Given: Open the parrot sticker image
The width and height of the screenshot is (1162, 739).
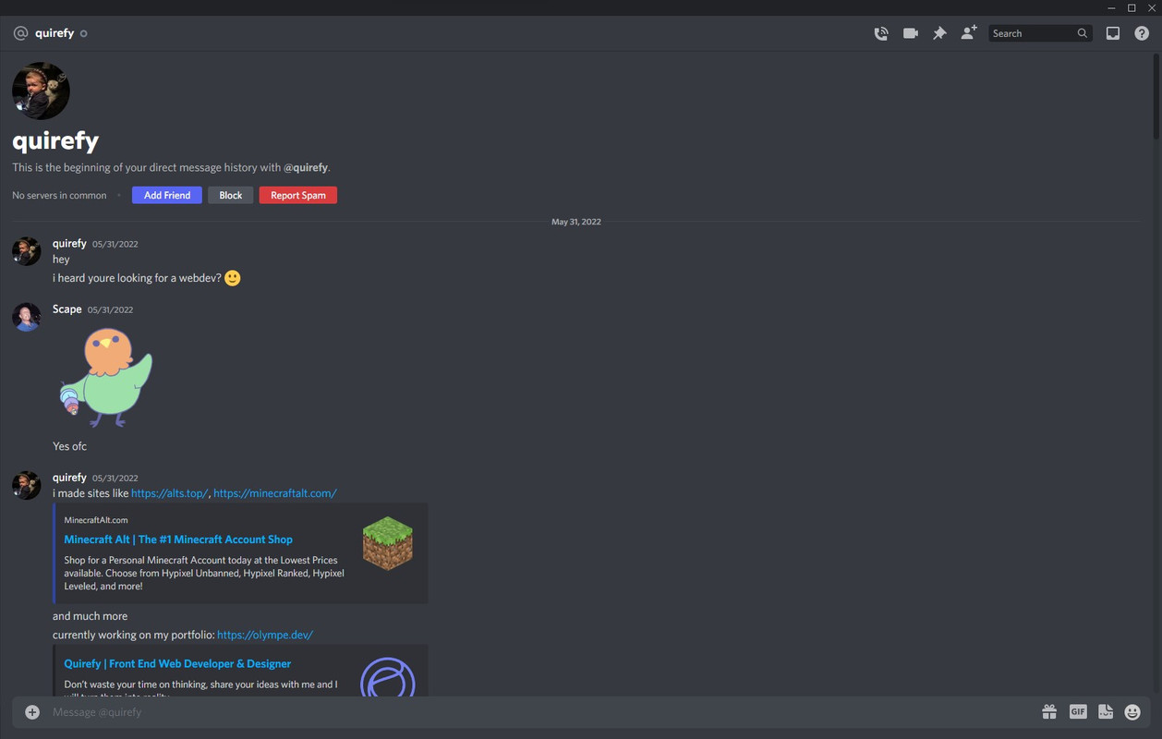Looking at the screenshot, I should pyautogui.click(x=105, y=377).
